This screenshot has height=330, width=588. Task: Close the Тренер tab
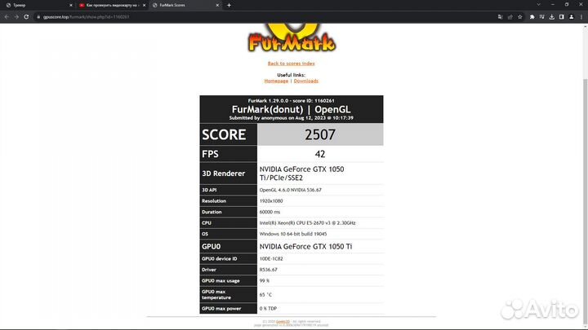pyautogui.click(x=69, y=5)
